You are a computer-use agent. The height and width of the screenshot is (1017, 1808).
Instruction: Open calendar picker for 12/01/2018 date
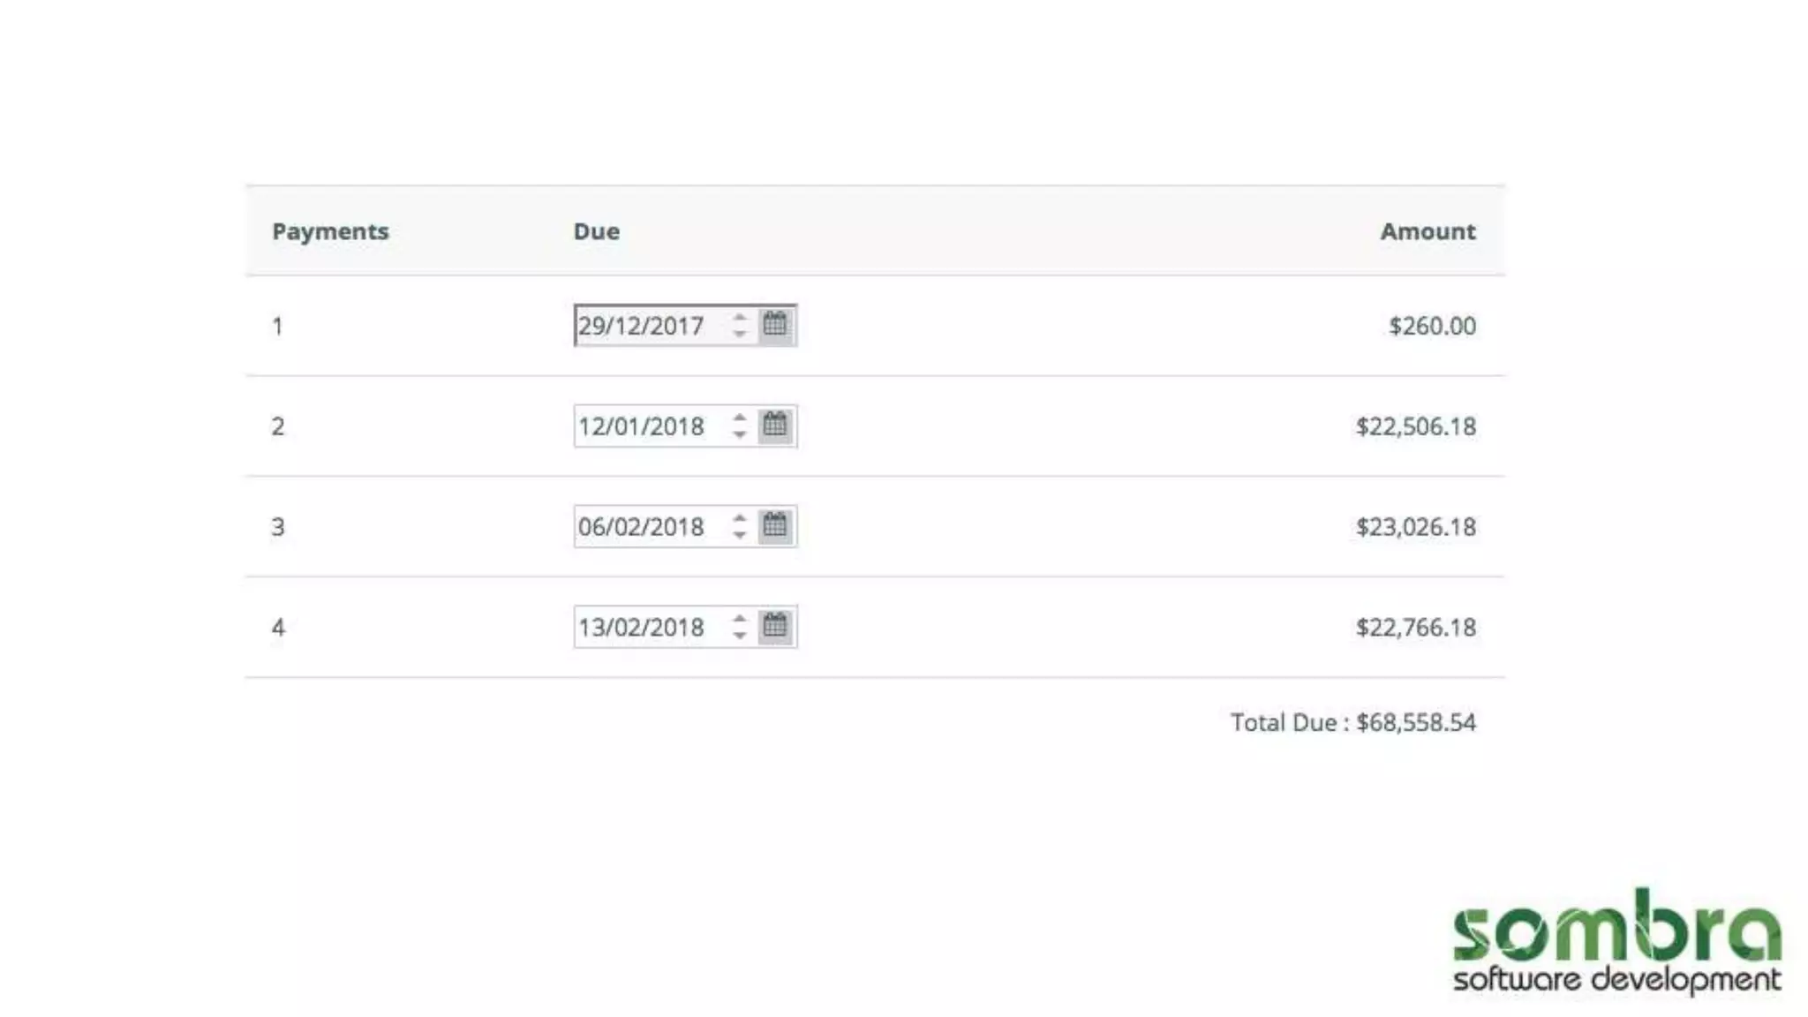[x=775, y=426]
